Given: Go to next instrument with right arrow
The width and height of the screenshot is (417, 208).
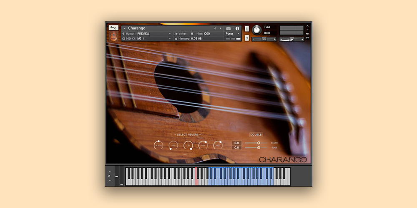Looking at the screenshot, I should point(221,28).
